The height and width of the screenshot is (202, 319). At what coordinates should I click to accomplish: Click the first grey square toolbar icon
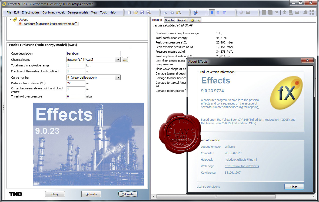[x=264, y=13]
